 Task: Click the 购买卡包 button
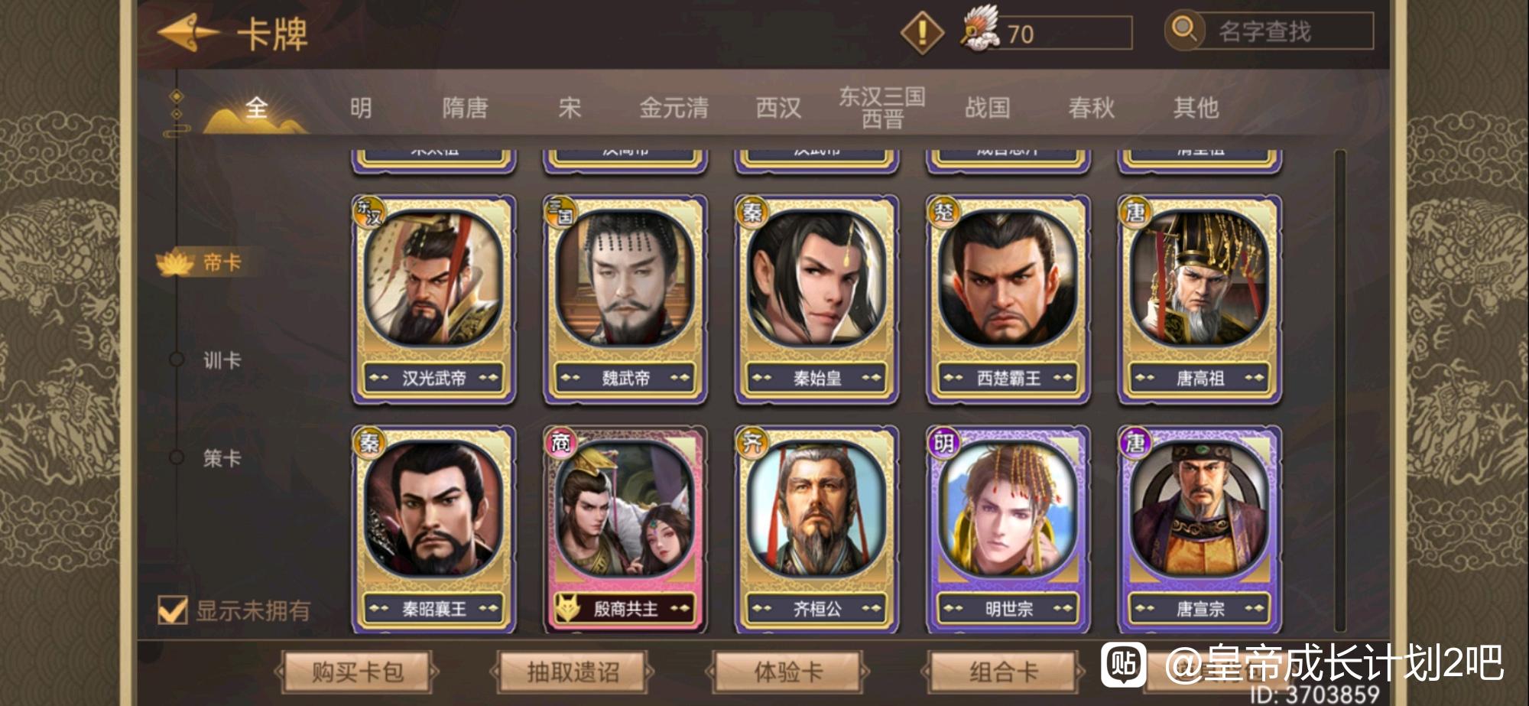click(x=357, y=672)
